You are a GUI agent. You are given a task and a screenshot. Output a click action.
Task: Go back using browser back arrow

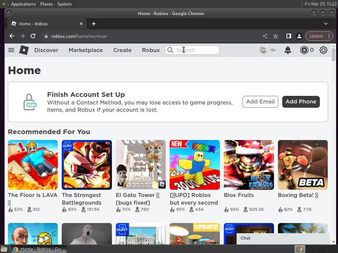pyautogui.click(x=12, y=36)
